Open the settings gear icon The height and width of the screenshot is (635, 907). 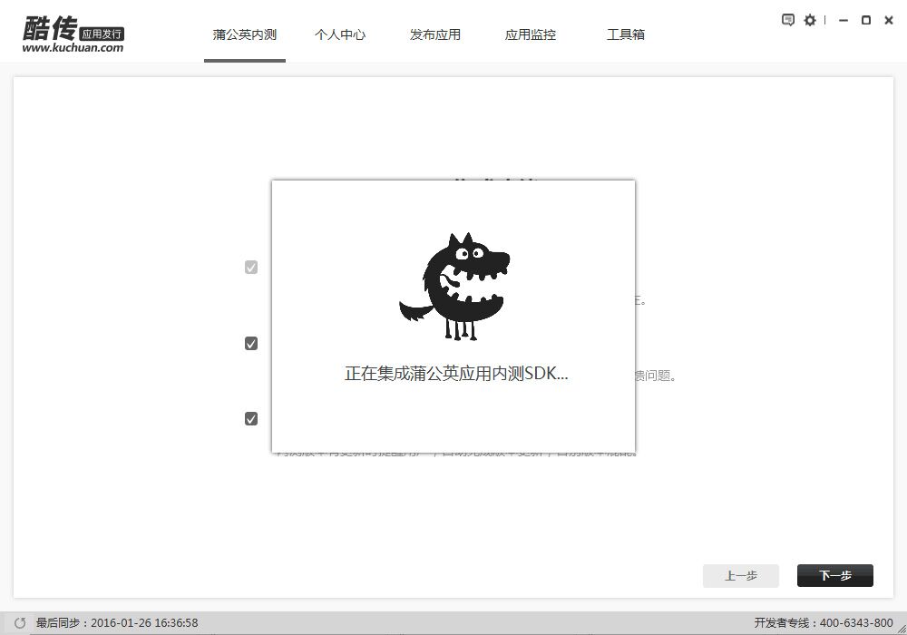tap(810, 19)
